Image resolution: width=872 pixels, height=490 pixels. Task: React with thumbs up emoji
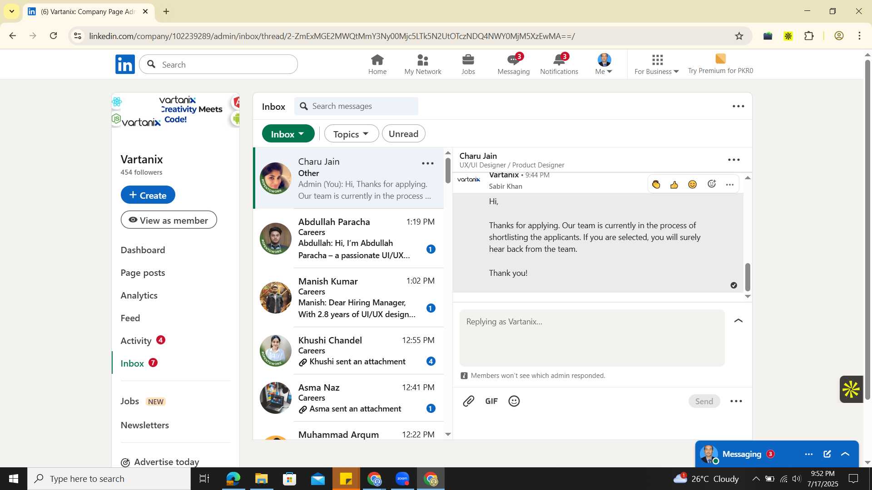tap(674, 184)
